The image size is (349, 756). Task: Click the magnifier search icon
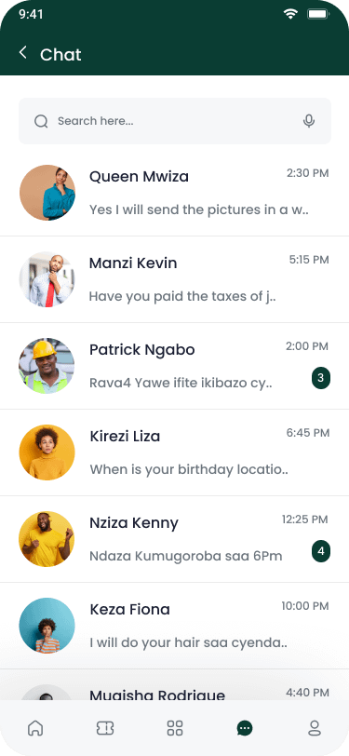[41, 121]
